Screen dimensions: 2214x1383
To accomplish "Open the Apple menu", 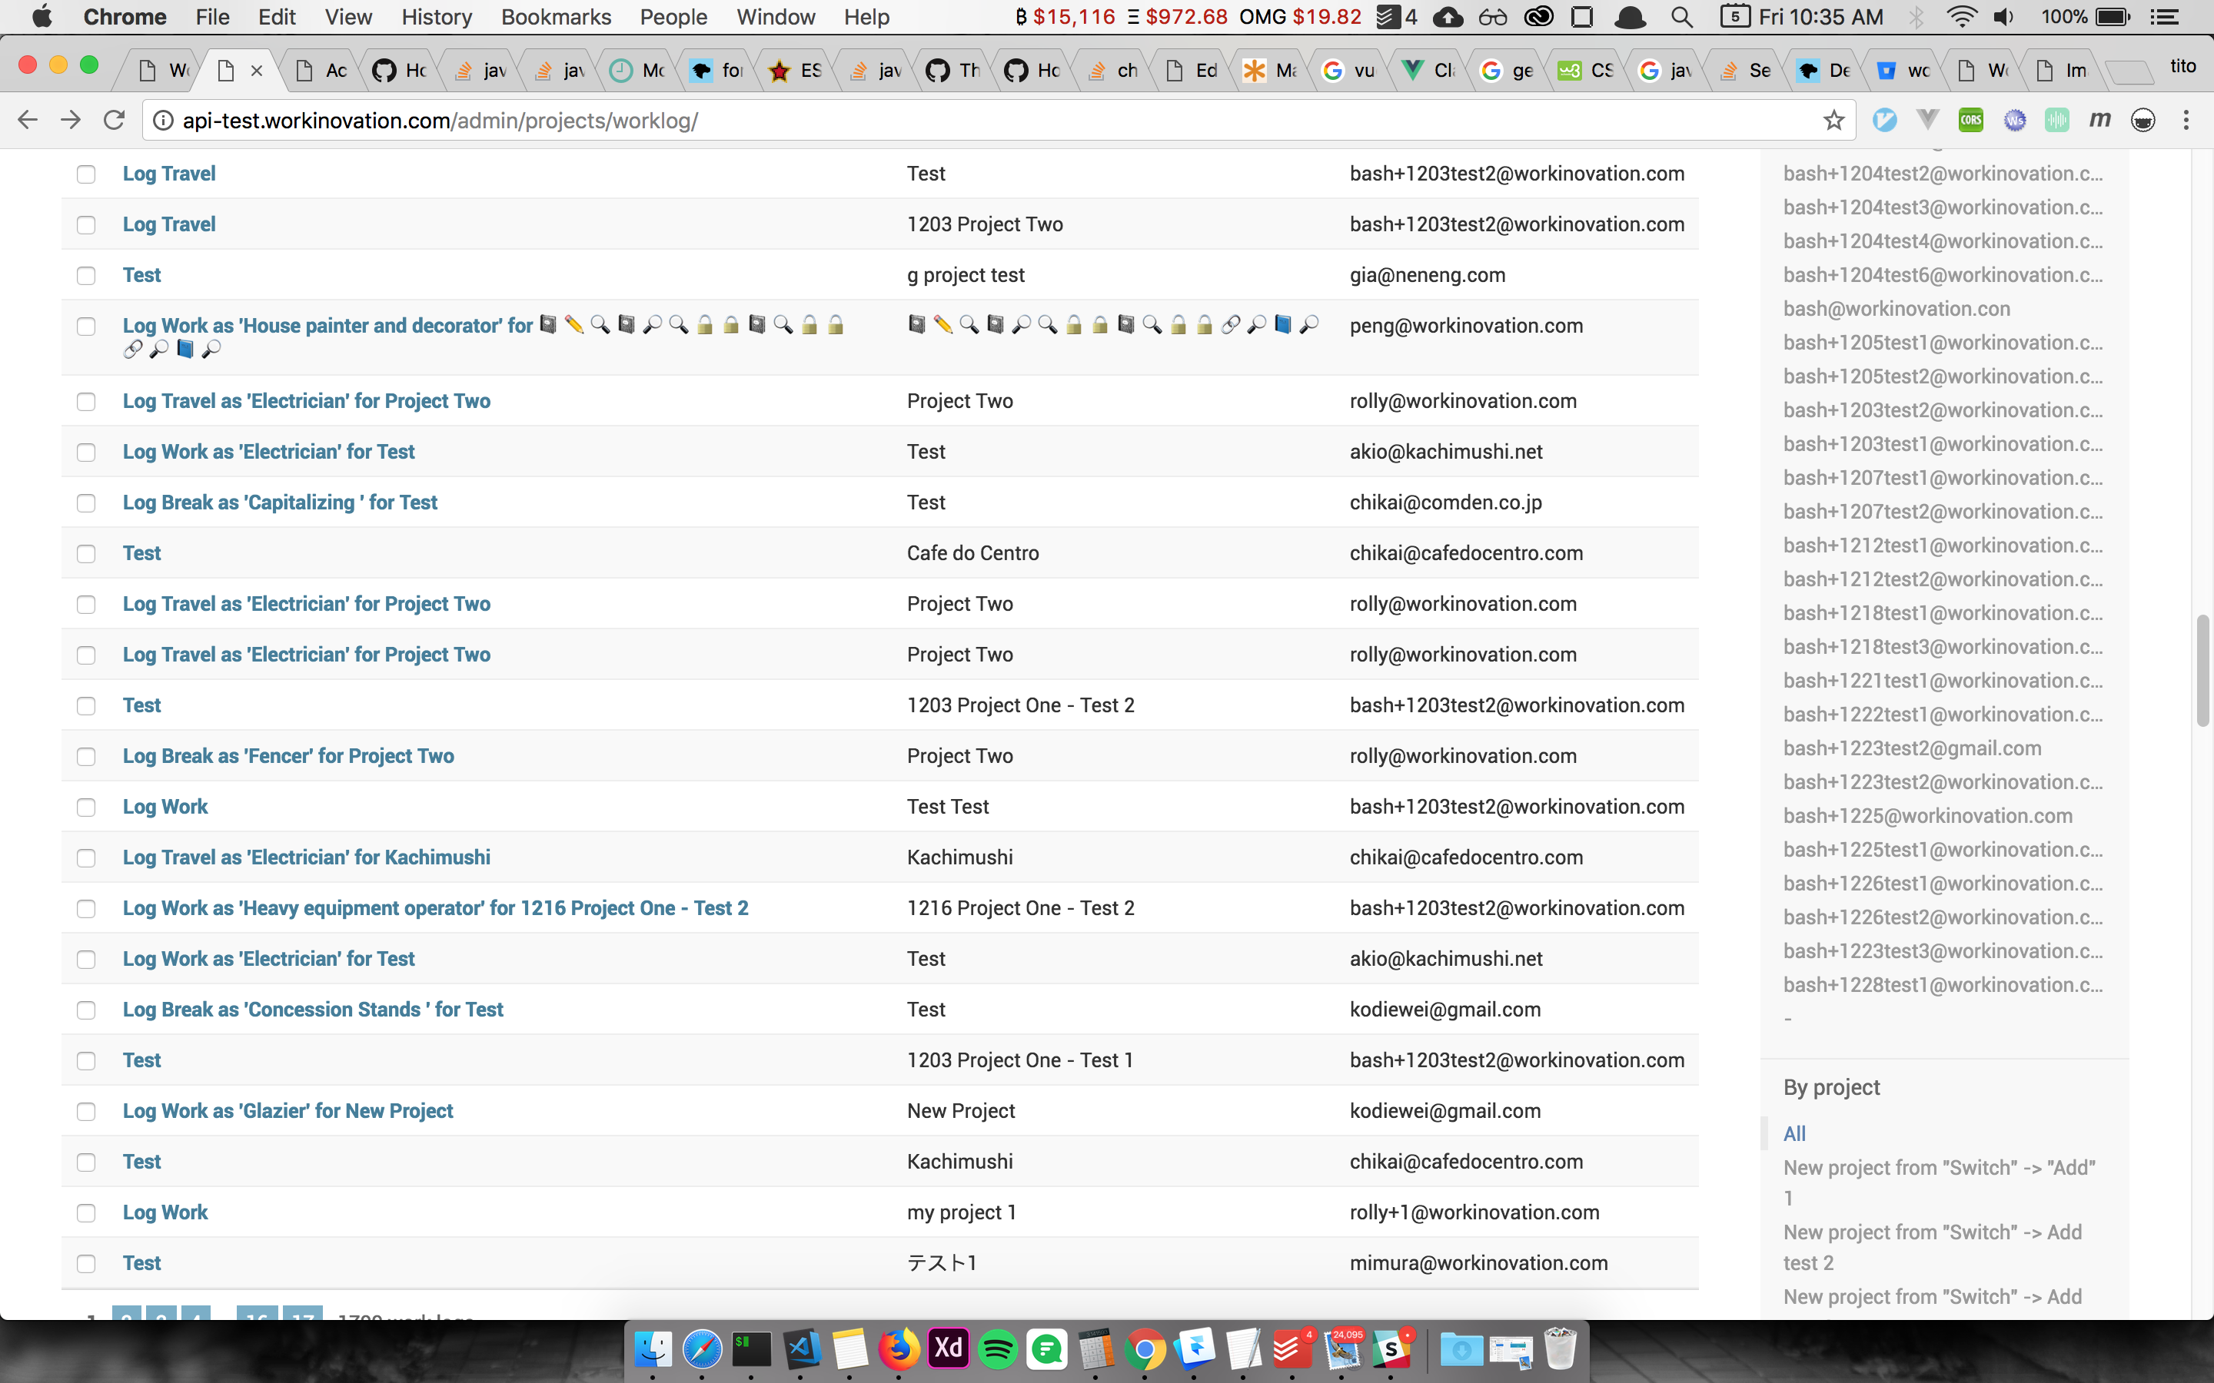I will pos(42,16).
